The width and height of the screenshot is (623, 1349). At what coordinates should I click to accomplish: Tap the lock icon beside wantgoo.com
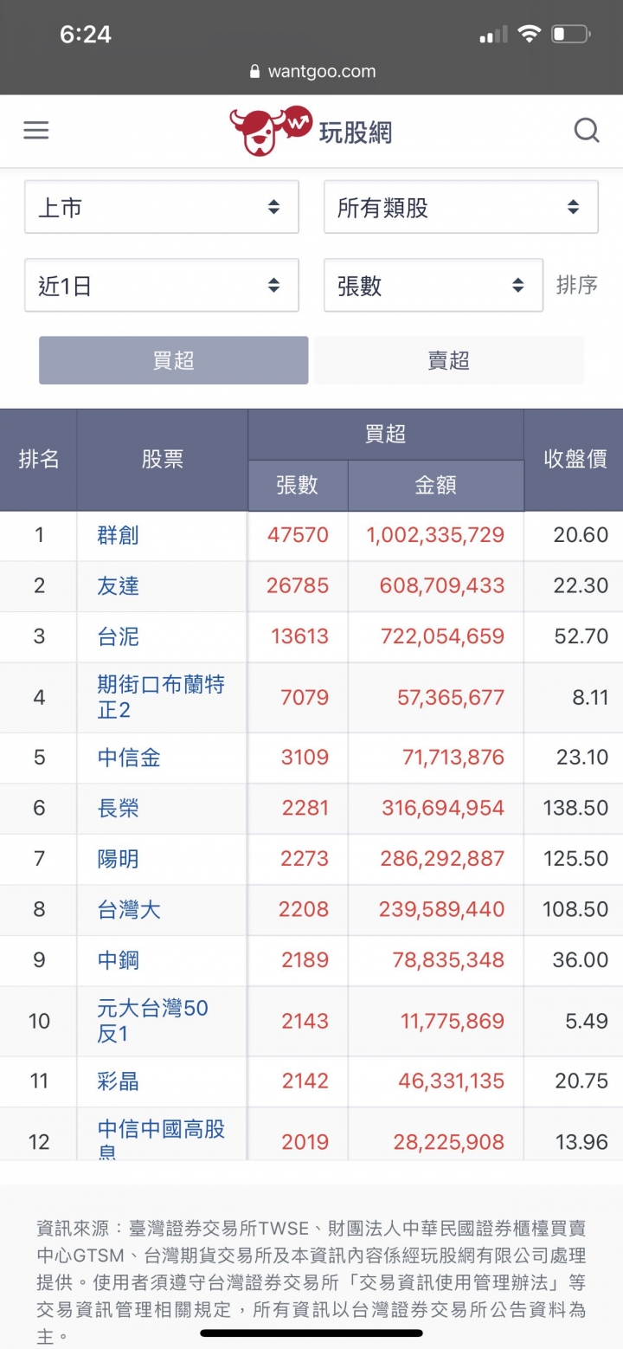click(254, 71)
